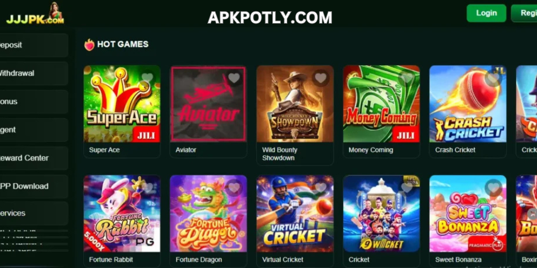Viewport: 537px width, 268px height.
Task: Click heart icon on Virtual Cricket tile
Action: click(321, 188)
